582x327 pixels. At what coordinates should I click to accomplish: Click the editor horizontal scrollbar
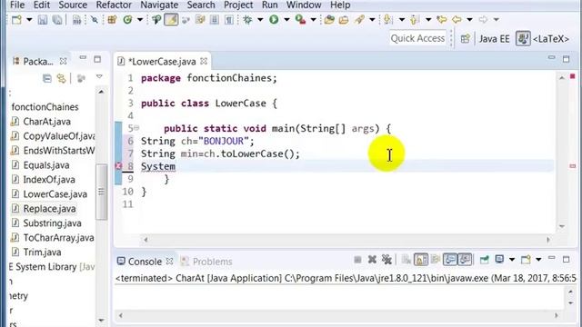click(347, 240)
